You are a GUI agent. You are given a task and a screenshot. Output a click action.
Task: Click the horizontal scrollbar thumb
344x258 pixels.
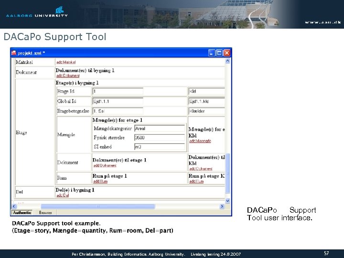click(98, 206)
